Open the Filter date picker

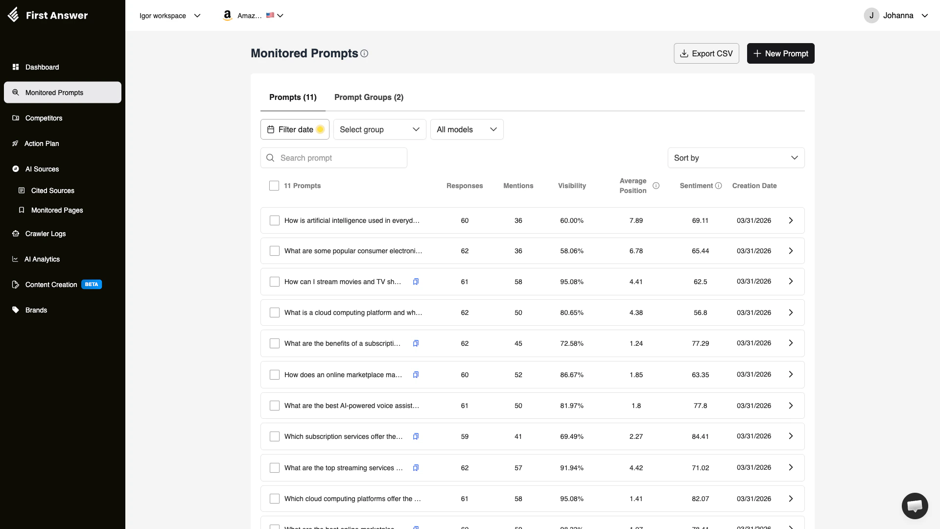pos(294,129)
